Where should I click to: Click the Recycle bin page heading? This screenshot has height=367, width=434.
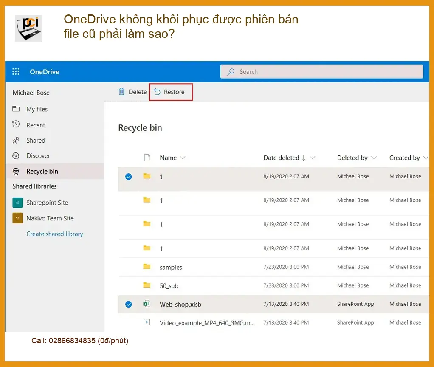click(140, 128)
